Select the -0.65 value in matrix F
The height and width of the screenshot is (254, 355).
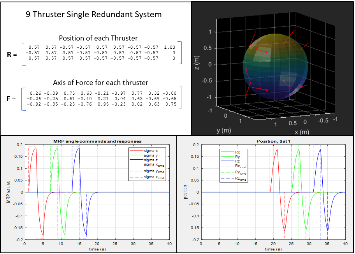pyautogui.click(x=170, y=99)
